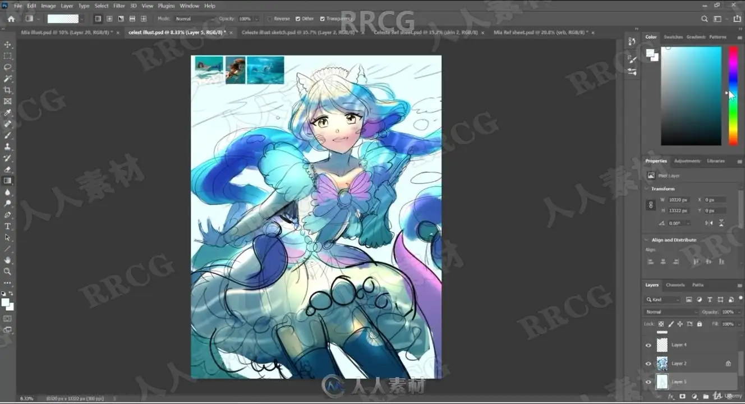Hide Layer 4 visibility eye
Image resolution: width=745 pixels, height=404 pixels.
(x=649, y=345)
